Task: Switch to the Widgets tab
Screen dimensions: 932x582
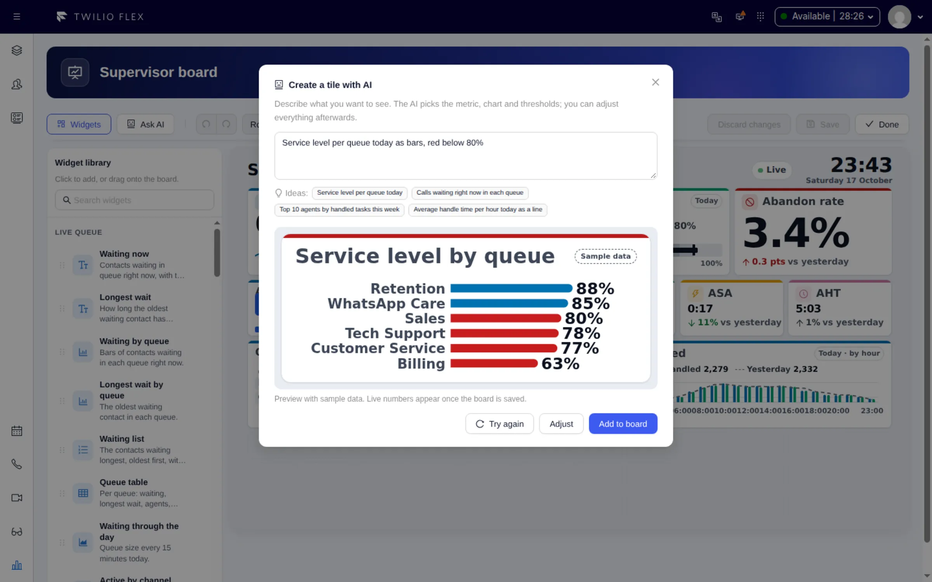Action: coord(79,124)
